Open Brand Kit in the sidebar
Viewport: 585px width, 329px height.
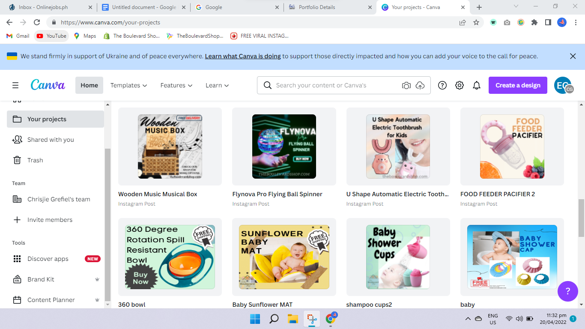(55, 279)
